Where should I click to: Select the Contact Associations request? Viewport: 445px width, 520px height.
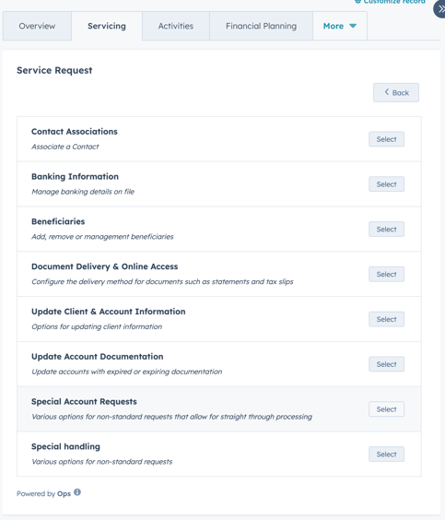point(386,139)
